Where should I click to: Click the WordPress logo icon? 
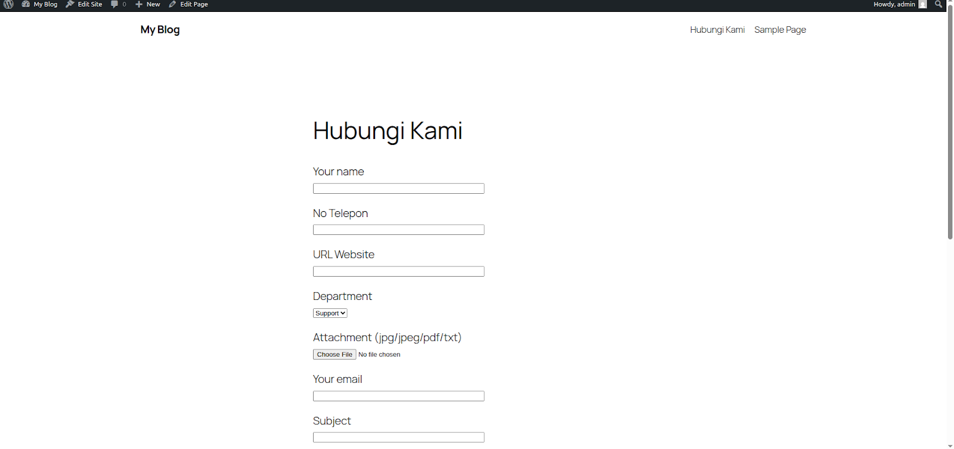click(9, 4)
